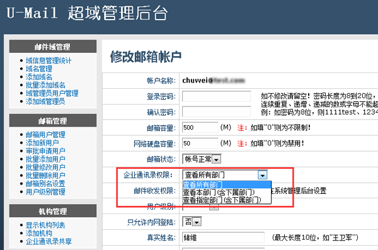Select 查看所有部门 in the dropdown list

[227, 185]
